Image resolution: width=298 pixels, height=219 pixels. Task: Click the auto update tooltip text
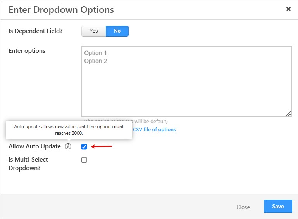[69, 130]
